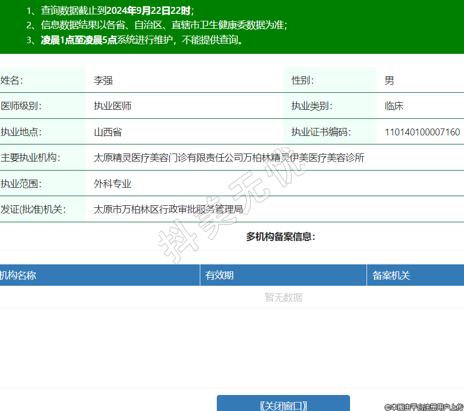Select the 执业医师 level value
The height and width of the screenshot is (411, 464).
click(112, 106)
